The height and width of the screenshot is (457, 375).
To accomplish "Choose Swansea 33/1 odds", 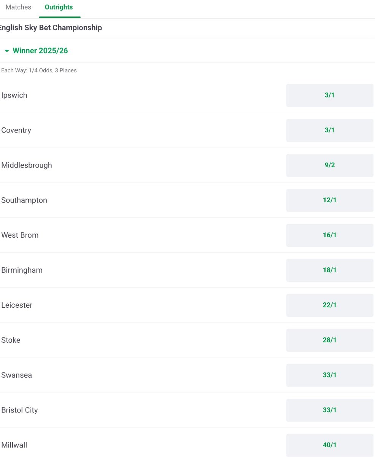I will pos(329,375).
